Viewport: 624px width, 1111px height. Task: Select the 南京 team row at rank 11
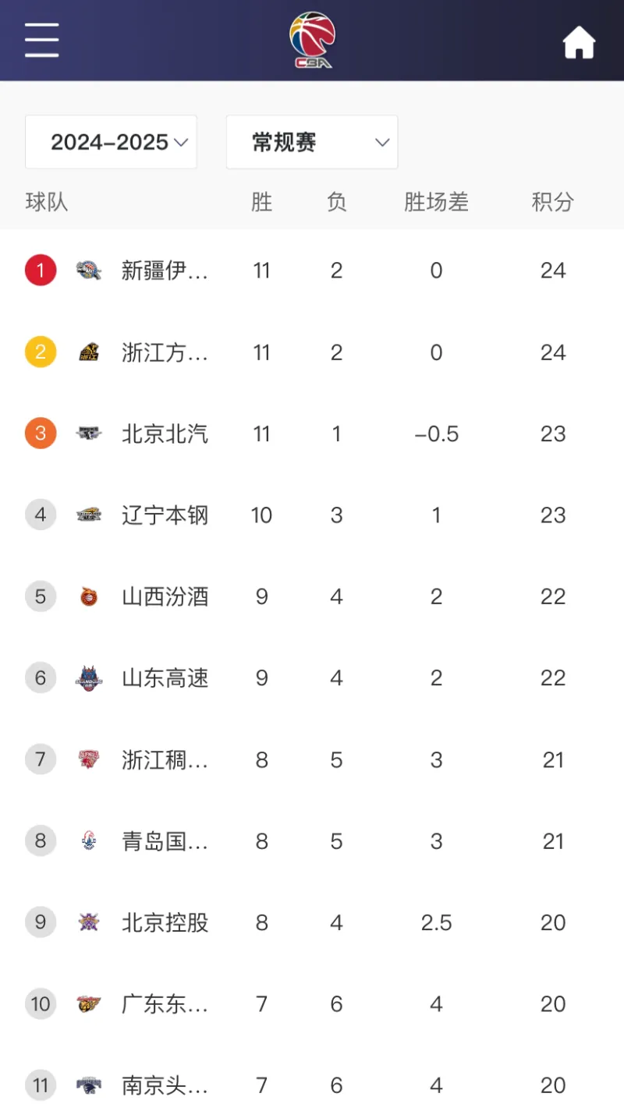(312, 1084)
